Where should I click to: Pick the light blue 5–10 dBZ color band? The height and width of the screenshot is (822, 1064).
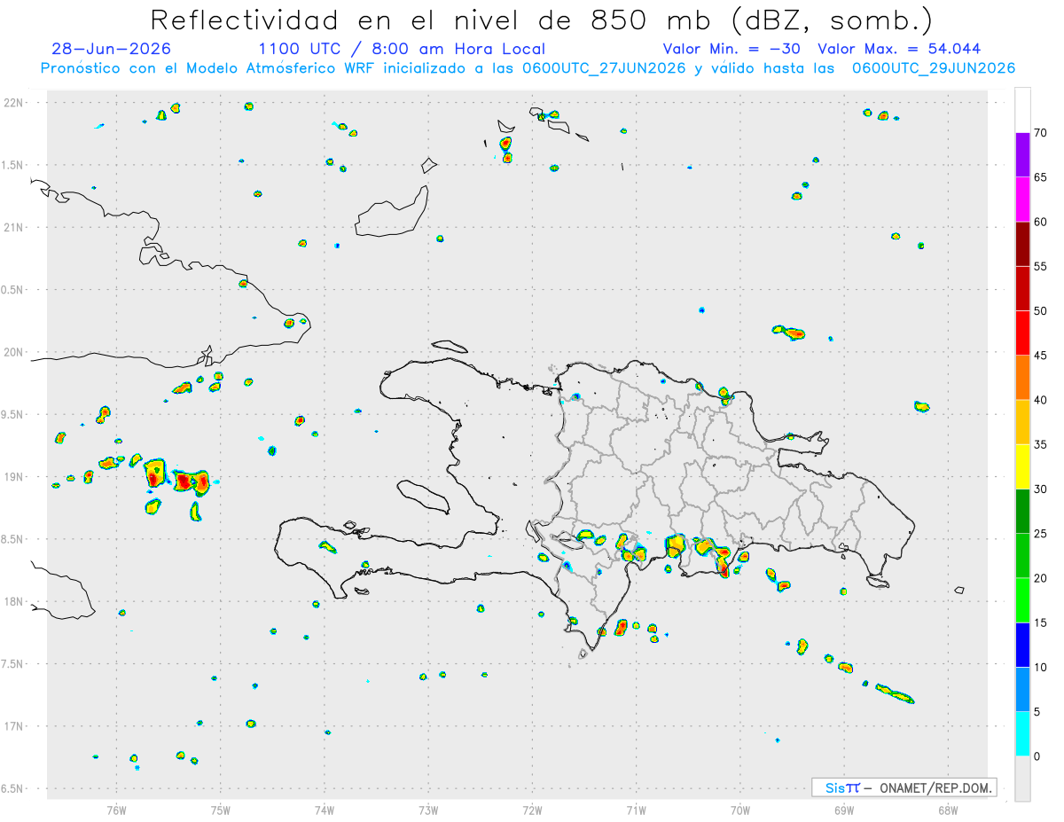(x=1022, y=690)
